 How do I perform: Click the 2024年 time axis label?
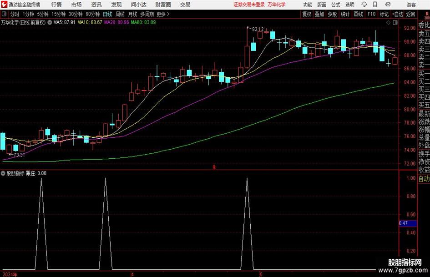tap(10, 274)
